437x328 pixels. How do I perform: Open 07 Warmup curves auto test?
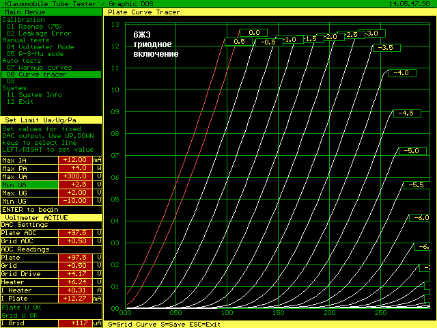[x=39, y=68]
